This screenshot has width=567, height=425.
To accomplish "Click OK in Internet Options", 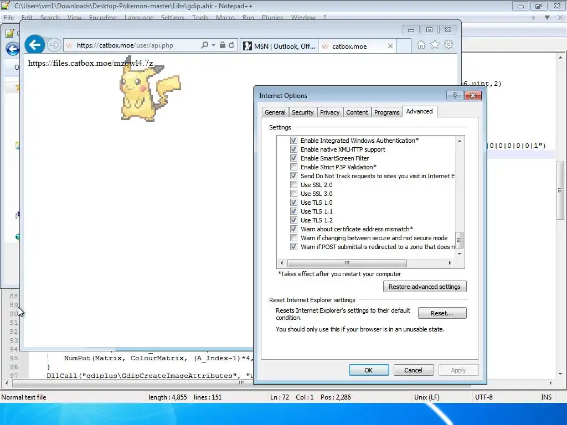I will click(368, 370).
